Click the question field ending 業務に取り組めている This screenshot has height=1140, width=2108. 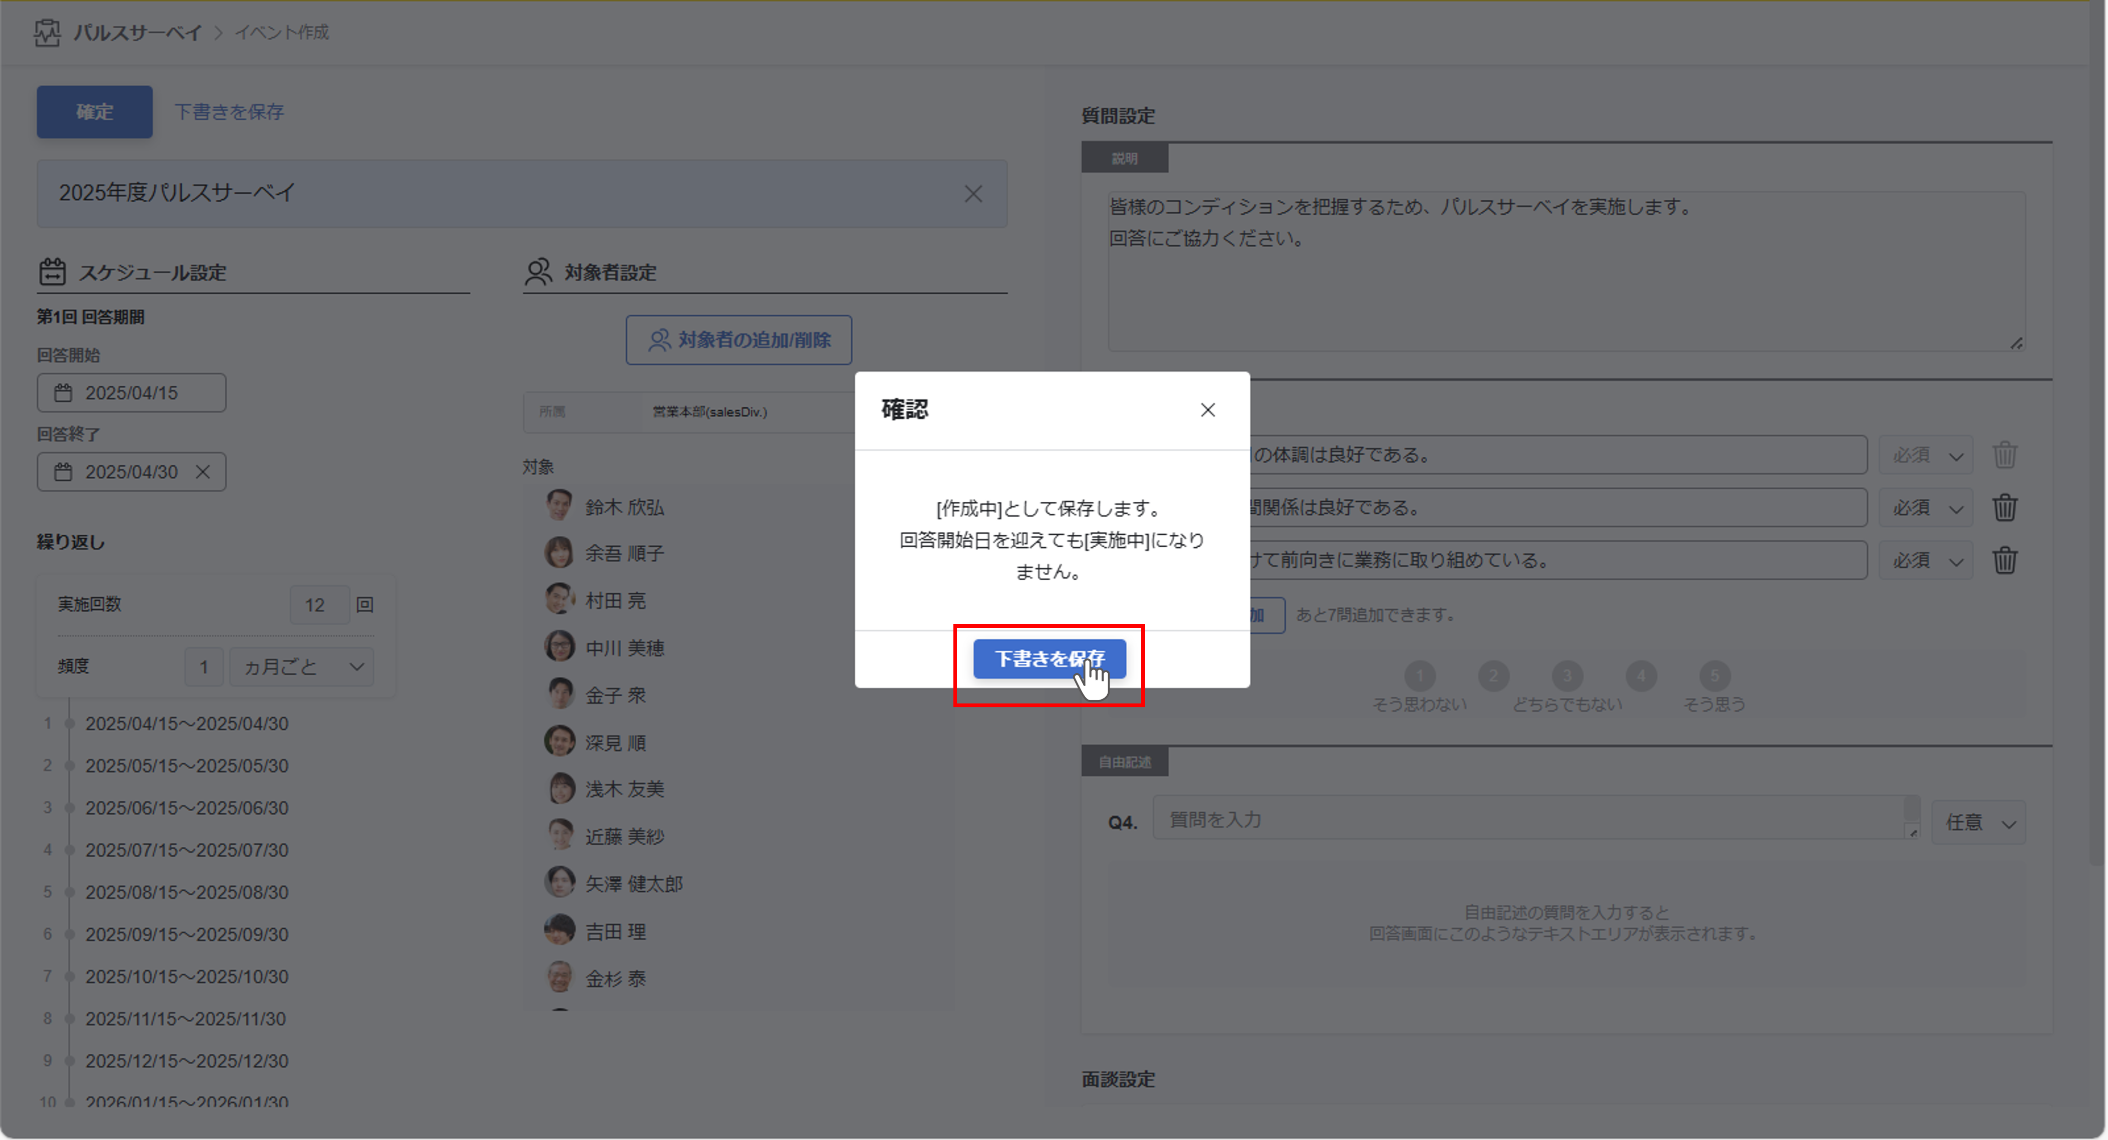point(1558,561)
